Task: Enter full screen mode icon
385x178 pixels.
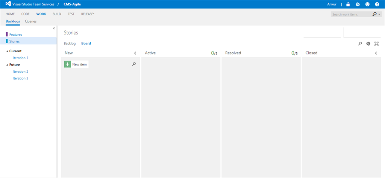Action: pyautogui.click(x=376, y=44)
